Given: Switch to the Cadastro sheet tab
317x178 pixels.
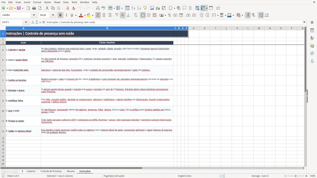Looking at the screenshot, I should (x=31, y=171).
